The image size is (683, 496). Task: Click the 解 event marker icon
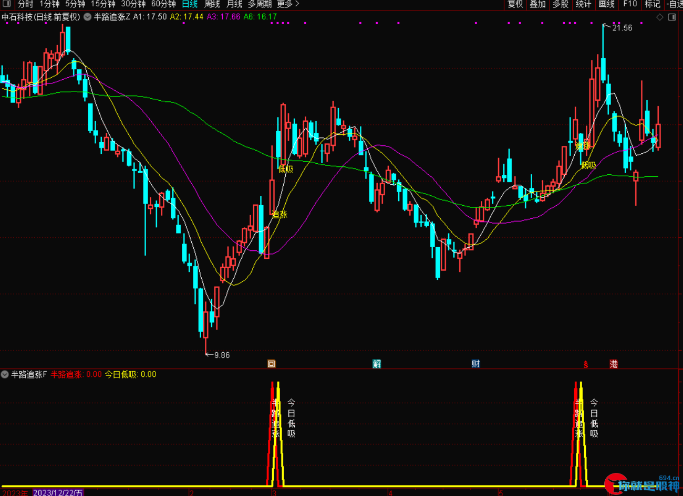click(377, 364)
